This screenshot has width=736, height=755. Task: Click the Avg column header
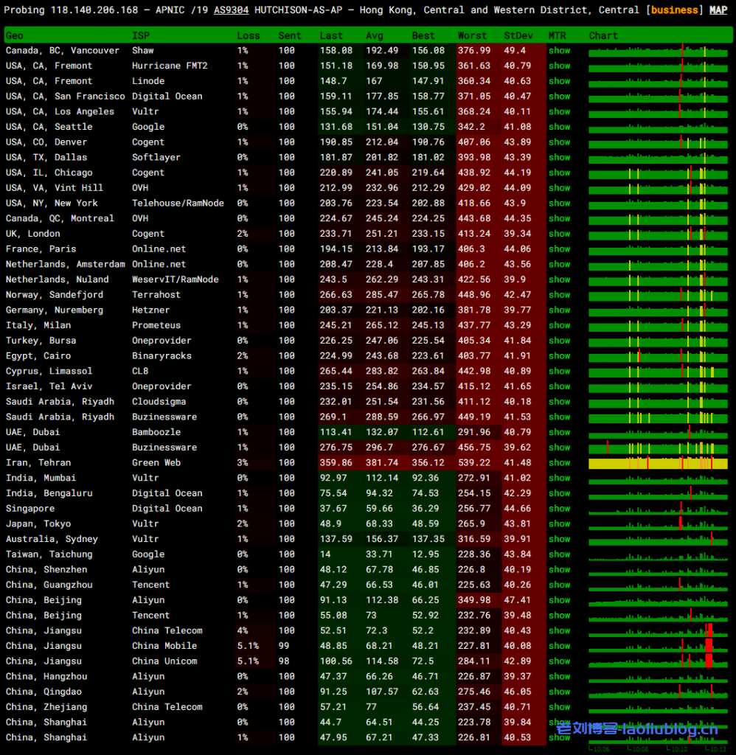(375, 35)
